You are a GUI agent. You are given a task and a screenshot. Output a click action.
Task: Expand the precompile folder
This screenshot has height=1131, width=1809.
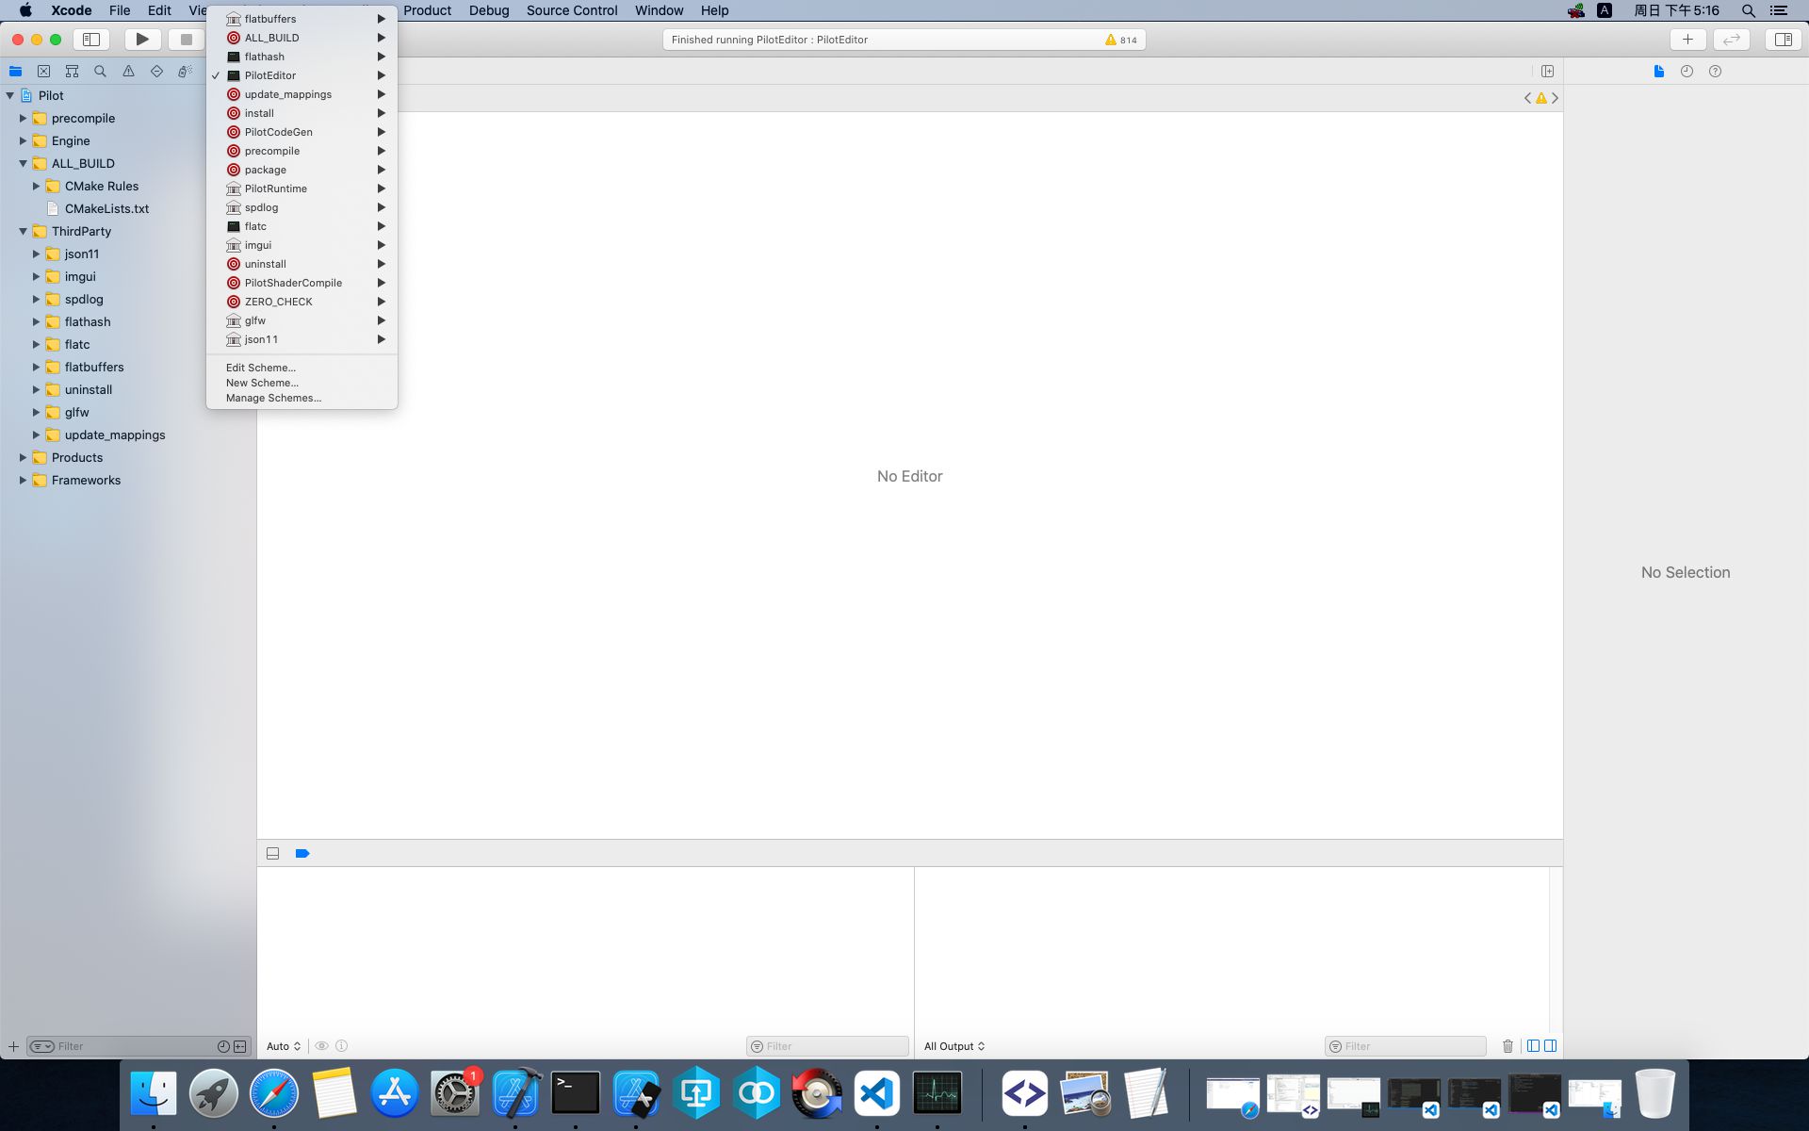click(x=24, y=118)
